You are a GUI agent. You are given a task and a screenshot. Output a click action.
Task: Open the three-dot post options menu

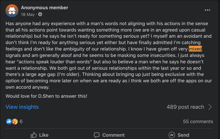click(207, 10)
